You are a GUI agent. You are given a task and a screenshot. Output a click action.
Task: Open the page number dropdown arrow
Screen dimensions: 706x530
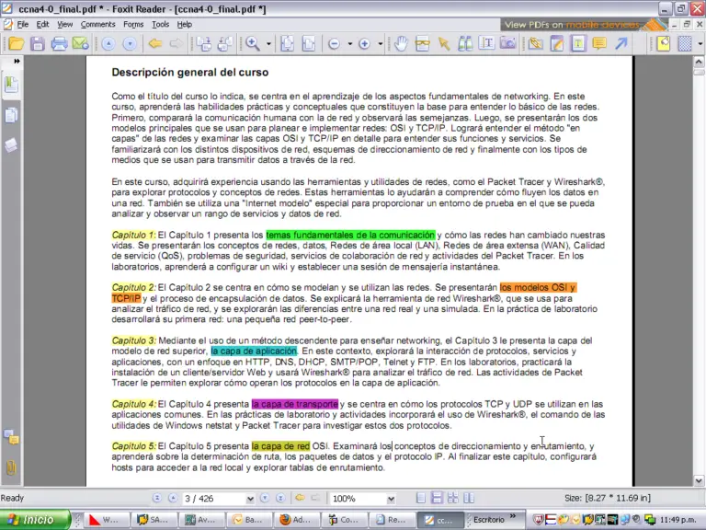250,499
